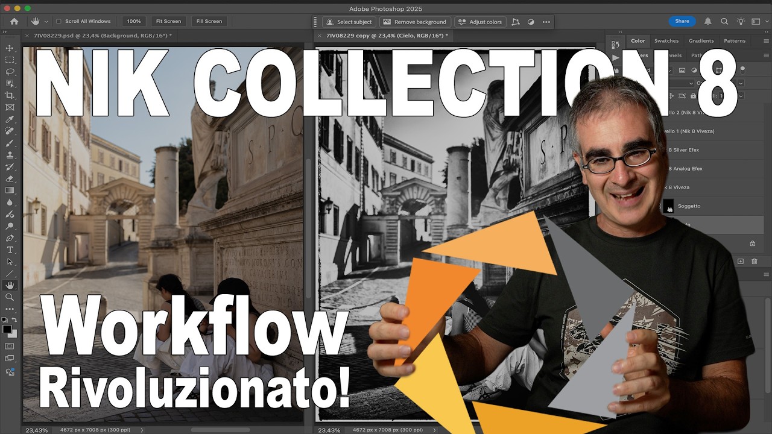Expand right document status bar arrow

(435, 430)
